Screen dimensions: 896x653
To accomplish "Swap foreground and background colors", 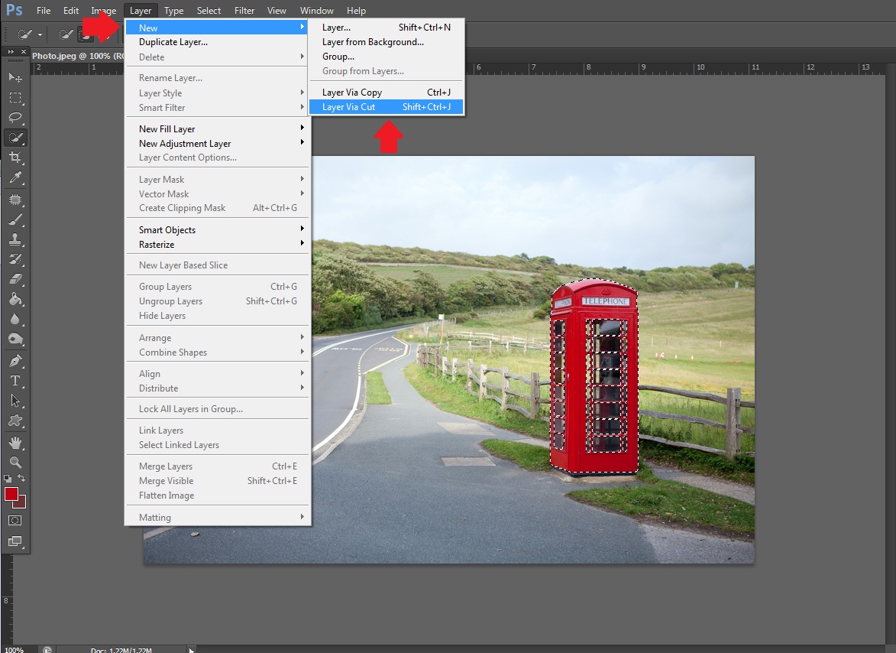I will pyautogui.click(x=22, y=479).
